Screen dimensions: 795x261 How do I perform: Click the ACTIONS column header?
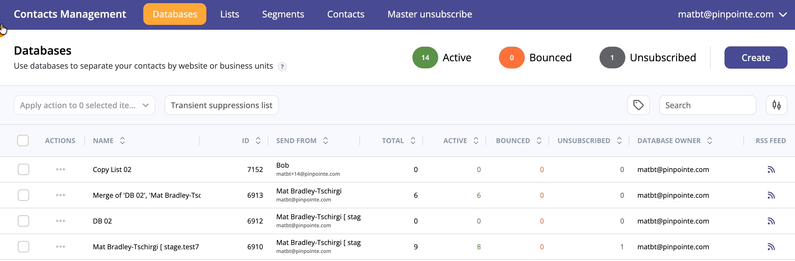pos(60,141)
